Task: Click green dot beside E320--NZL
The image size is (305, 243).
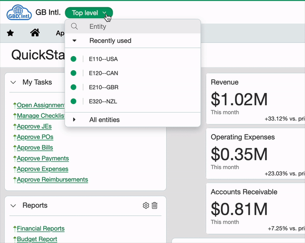Action: pyautogui.click(x=74, y=101)
